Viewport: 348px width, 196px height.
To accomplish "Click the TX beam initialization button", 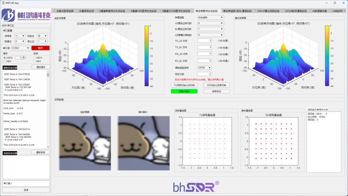I will (x=184, y=85).
